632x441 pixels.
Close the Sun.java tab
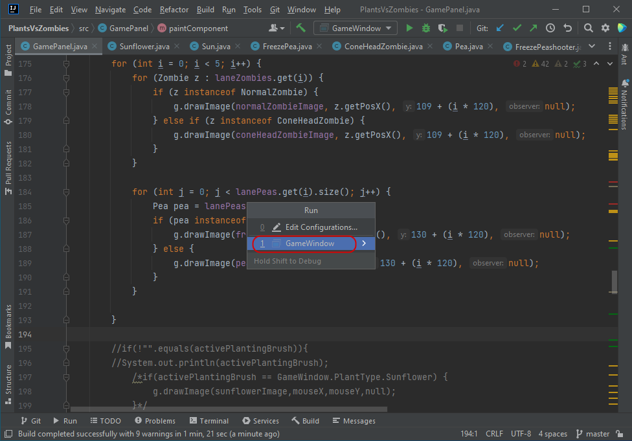pyautogui.click(x=238, y=47)
